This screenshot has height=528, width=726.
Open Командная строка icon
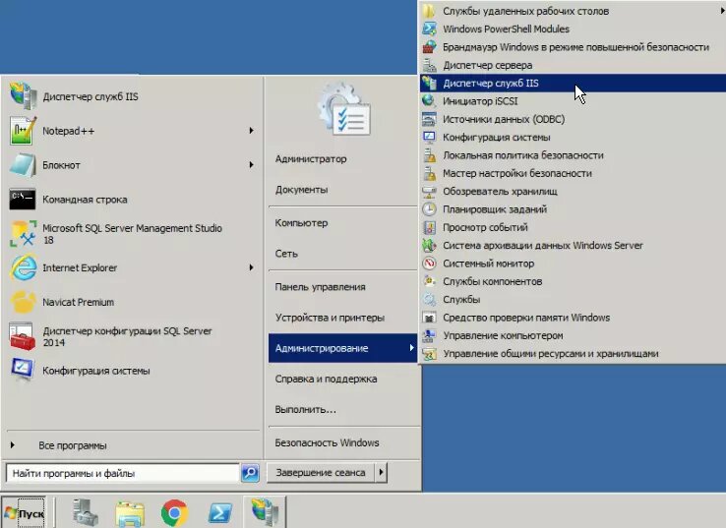click(23, 200)
